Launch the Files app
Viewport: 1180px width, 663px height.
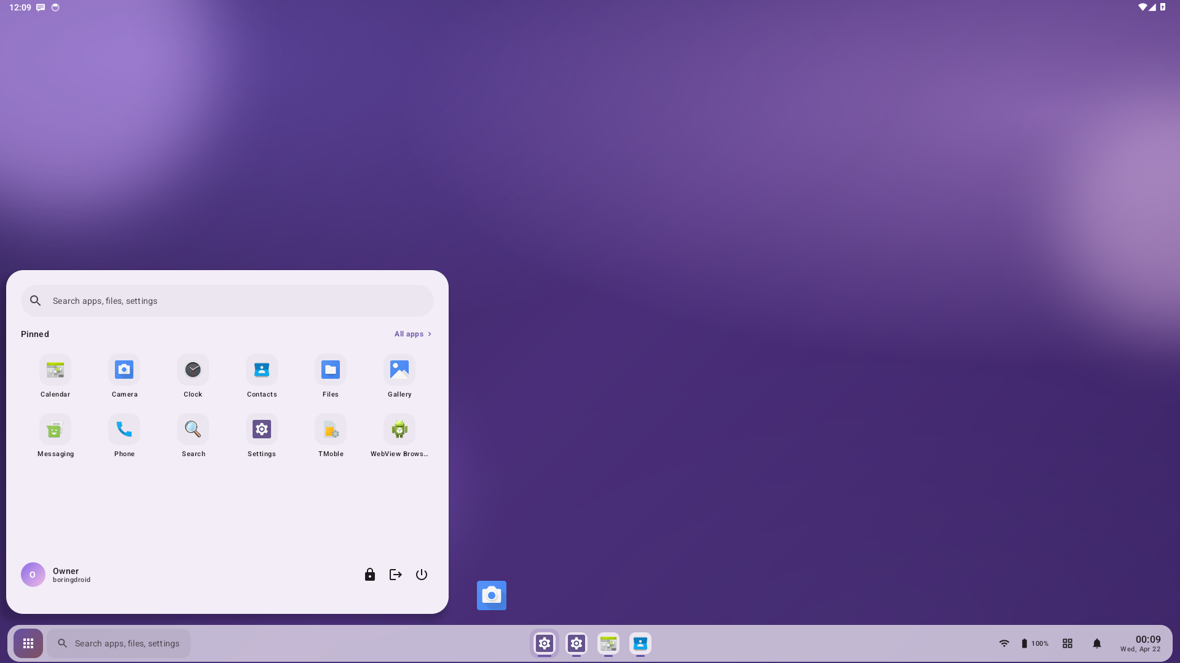click(x=331, y=370)
